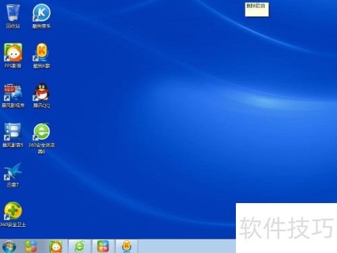The image size is (337, 253).
Task: Click the colorful pinwheel taskbar icon
Action: [x=31, y=246]
